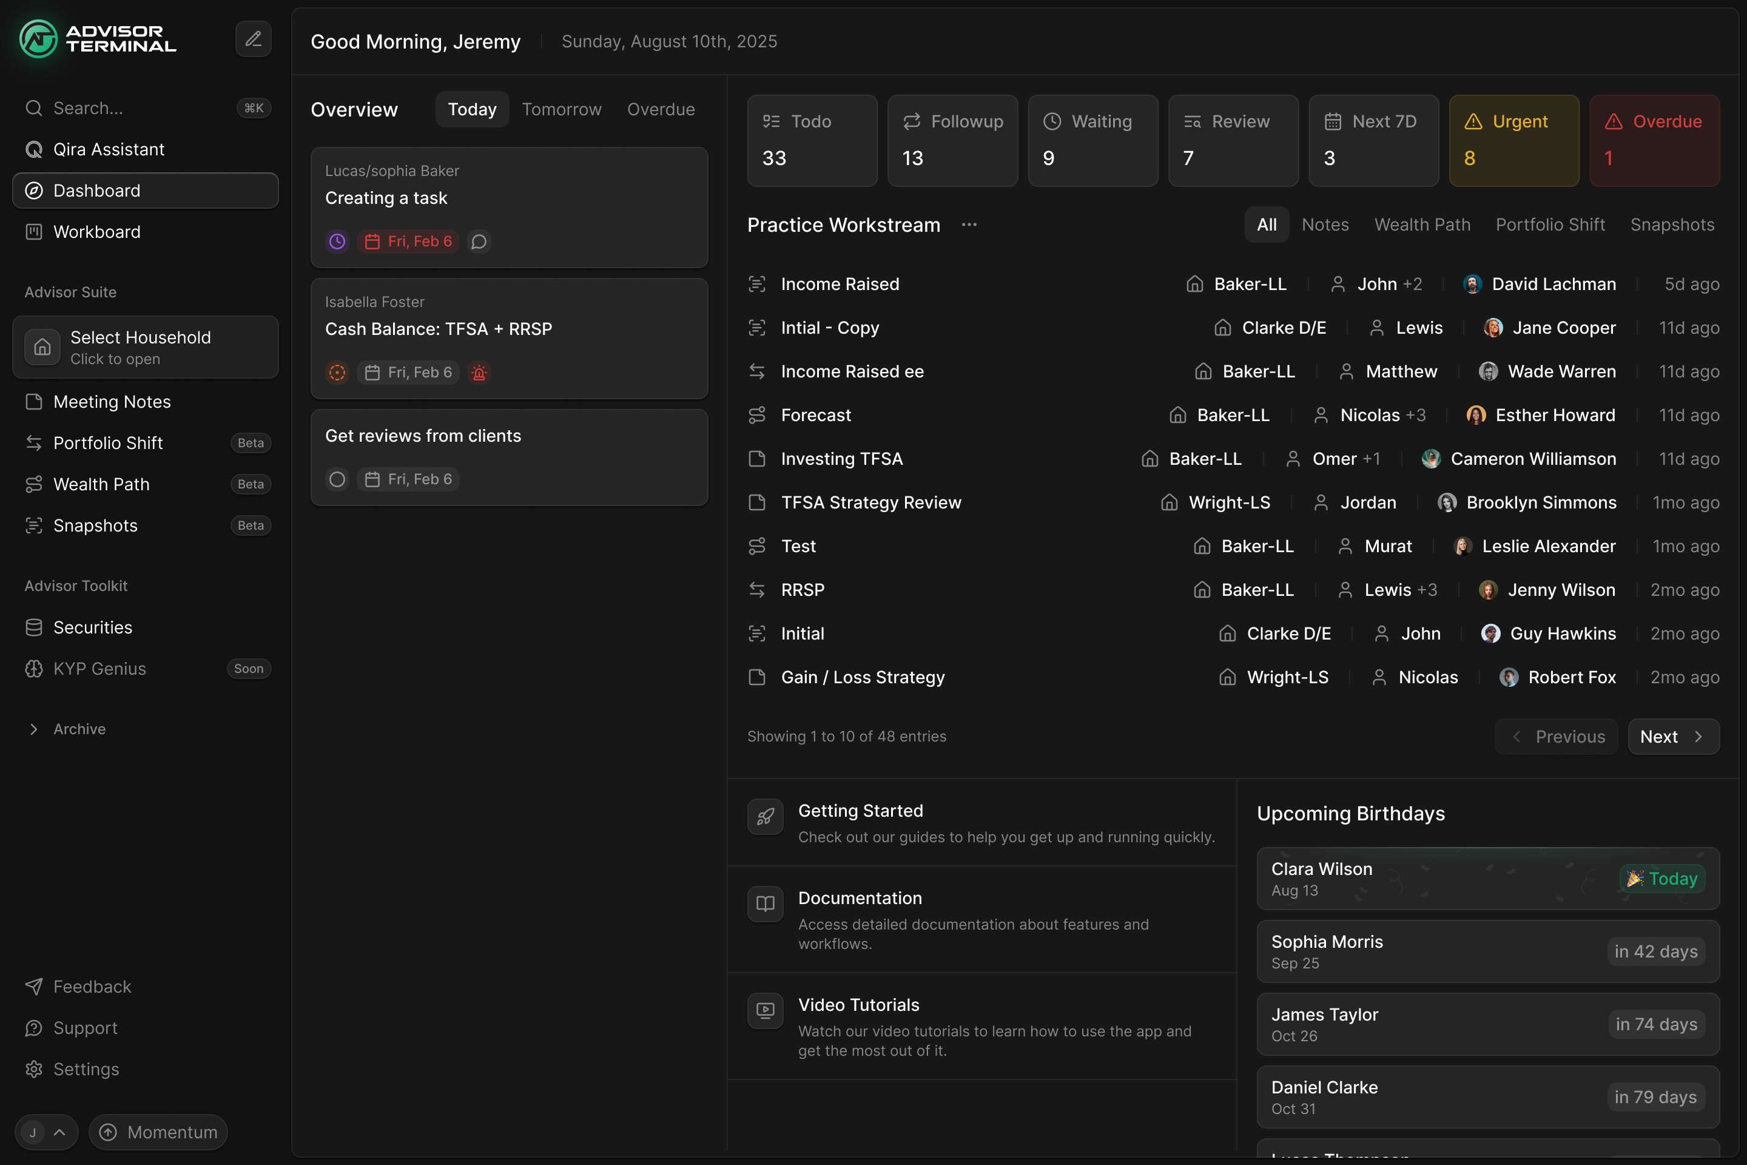The image size is (1747, 1165).
Task: Open the Urgent tasks card showing 8
Action: click(1514, 140)
